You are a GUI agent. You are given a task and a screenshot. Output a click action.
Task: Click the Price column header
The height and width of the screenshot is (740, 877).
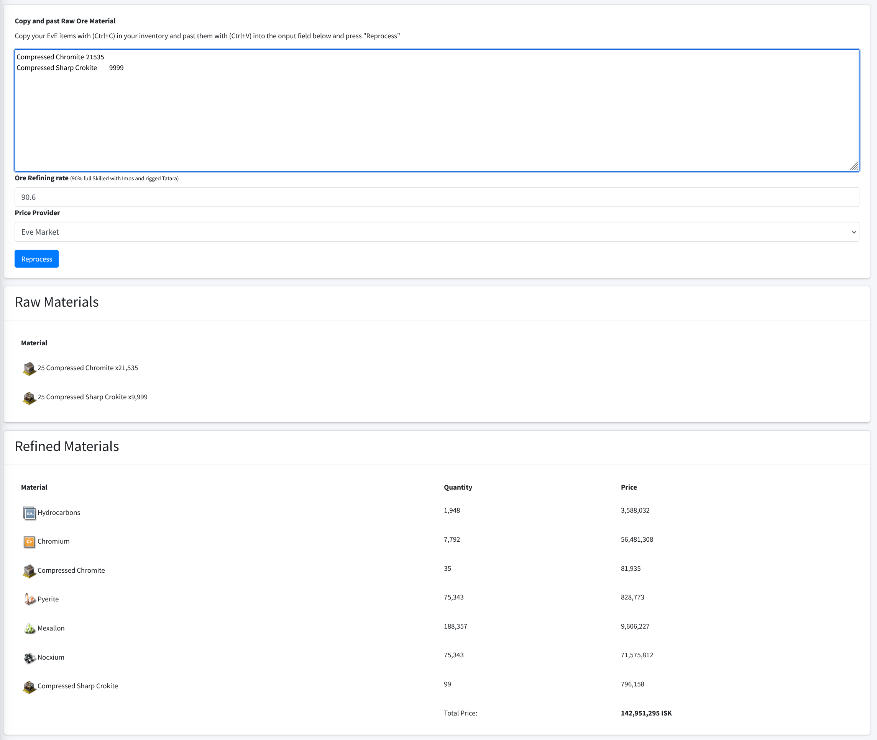point(628,487)
